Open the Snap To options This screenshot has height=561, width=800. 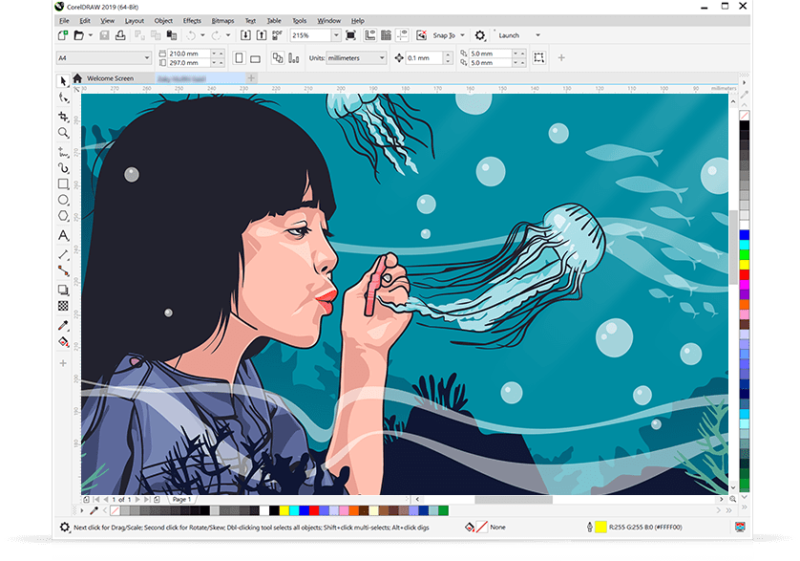(447, 35)
